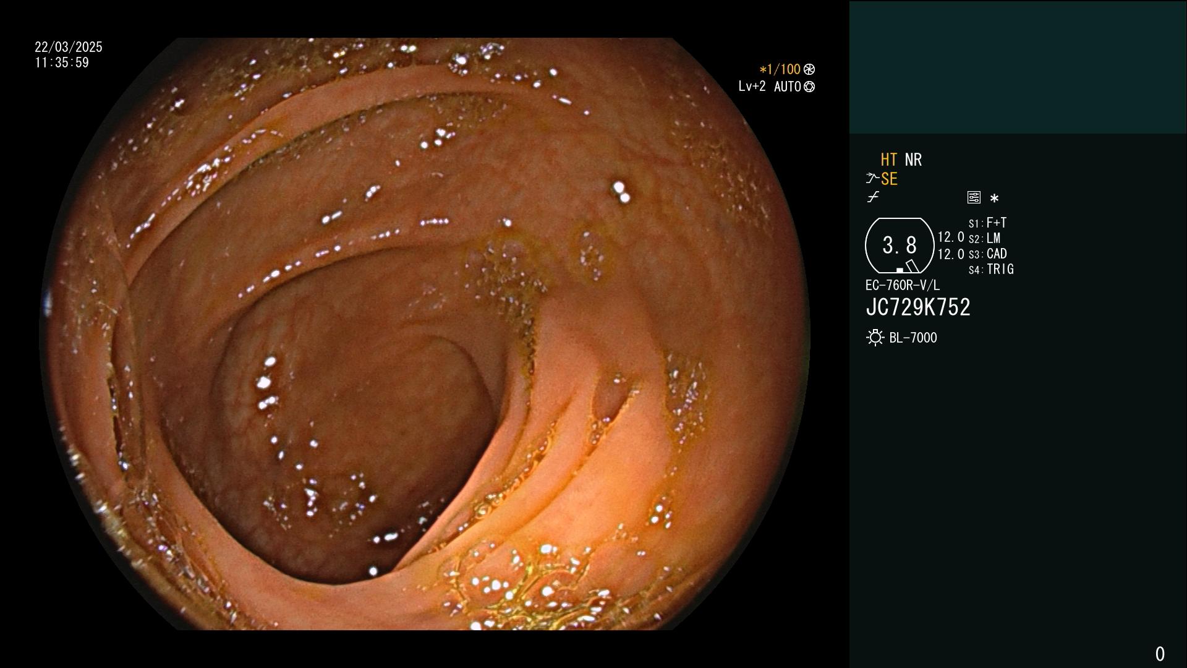
Task: Click the structure emphasis icon beside SE
Action: [x=872, y=179]
